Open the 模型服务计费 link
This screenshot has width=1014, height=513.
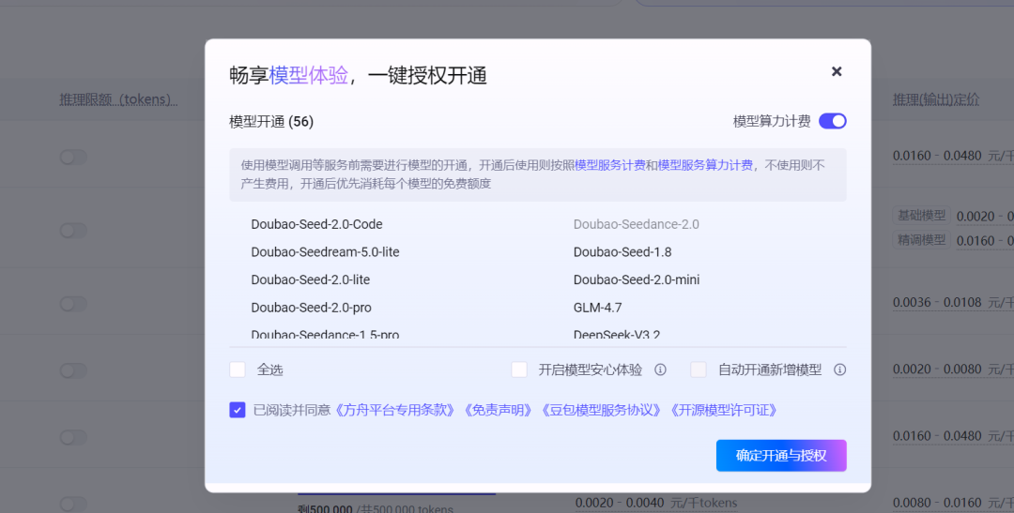(609, 165)
